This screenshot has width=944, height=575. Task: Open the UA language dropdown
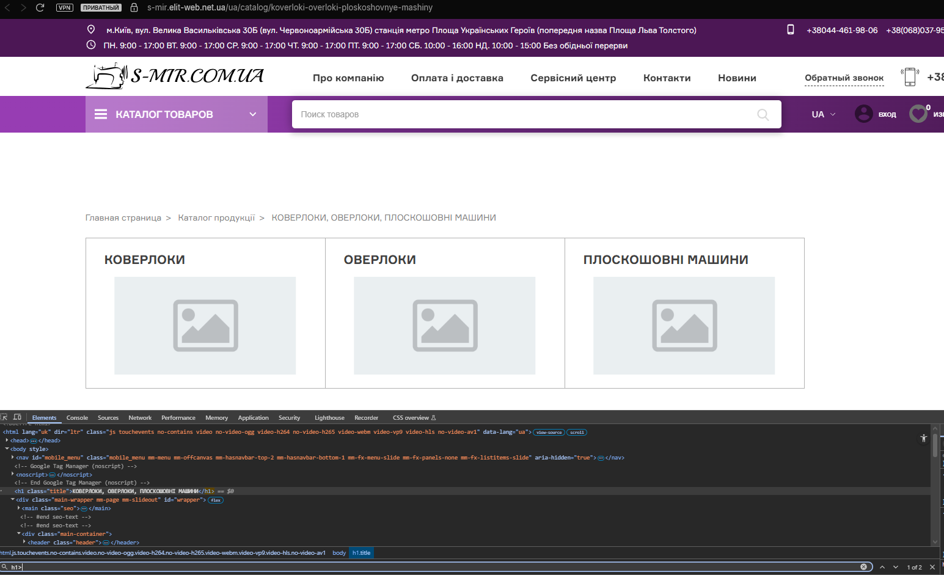(824, 114)
